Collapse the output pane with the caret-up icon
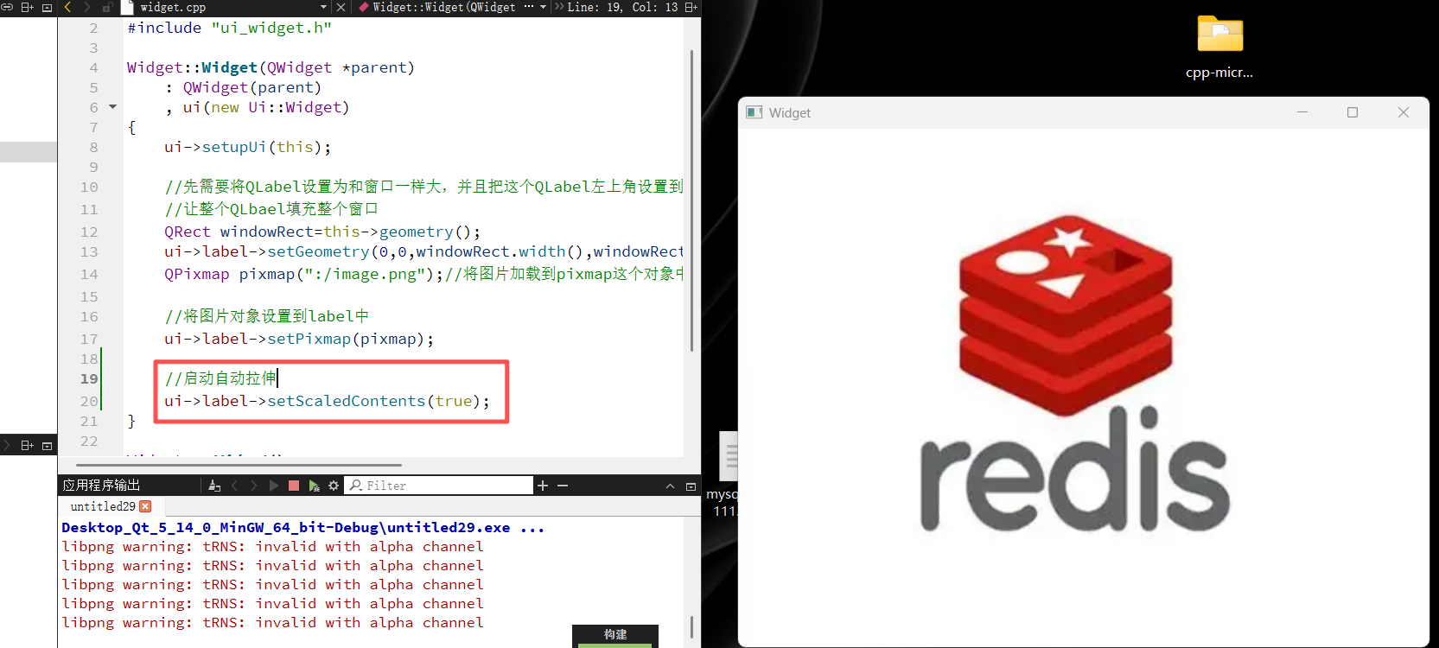This screenshot has width=1439, height=648. click(670, 486)
